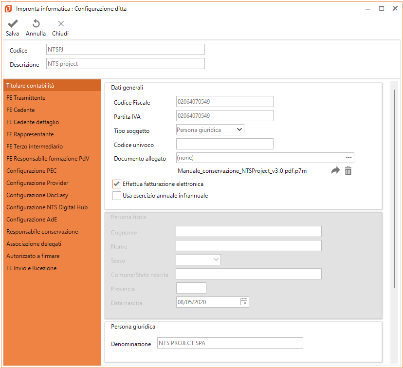The image size is (403, 368).
Task: Uncheck Effettua fatturazione elettronica
Action: [x=117, y=184]
